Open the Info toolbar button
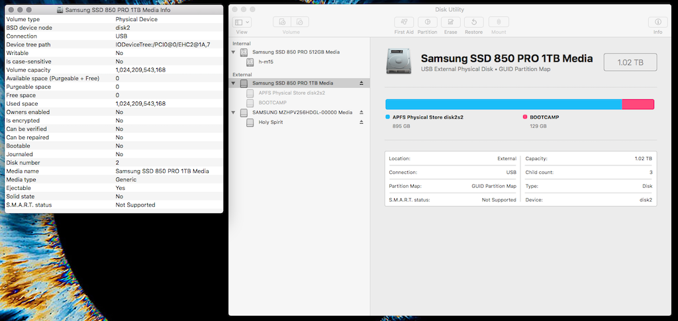The height and width of the screenshot is (321, 678). [x=657, y=22]
